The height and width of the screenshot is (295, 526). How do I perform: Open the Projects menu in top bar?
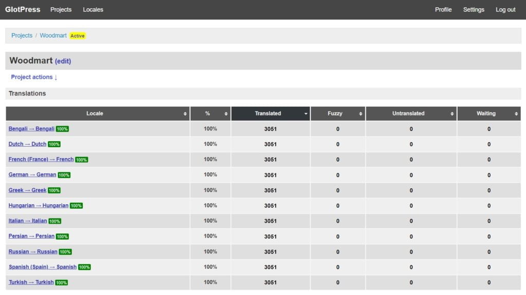pyautogui.click(x=61, y=10)
